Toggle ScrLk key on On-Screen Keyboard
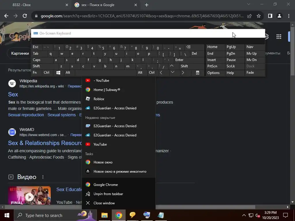295x221 pixels. 235,66
